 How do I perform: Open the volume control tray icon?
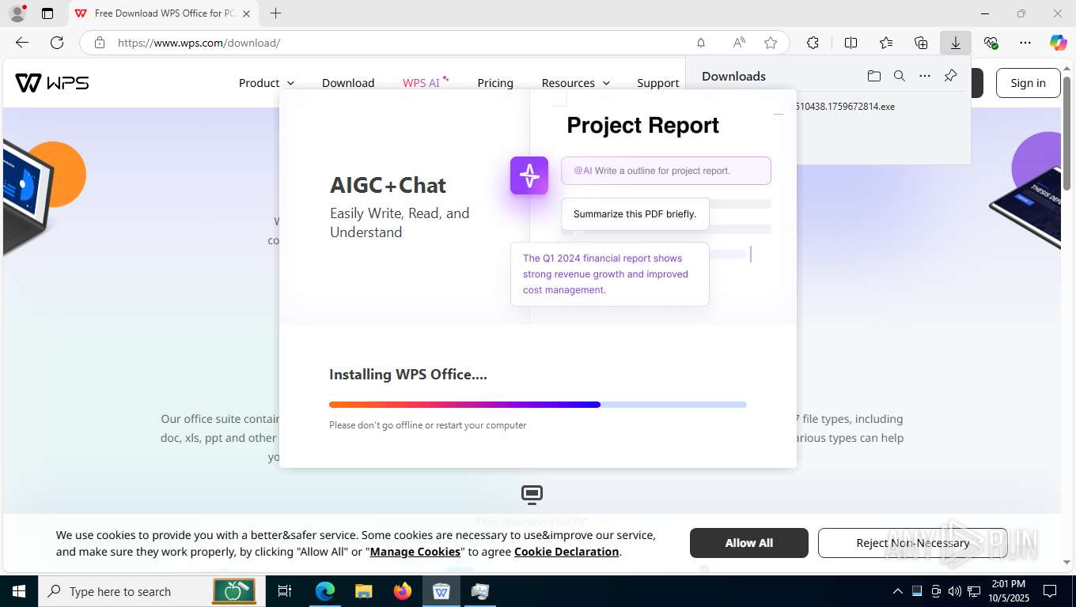coord(955,591)
